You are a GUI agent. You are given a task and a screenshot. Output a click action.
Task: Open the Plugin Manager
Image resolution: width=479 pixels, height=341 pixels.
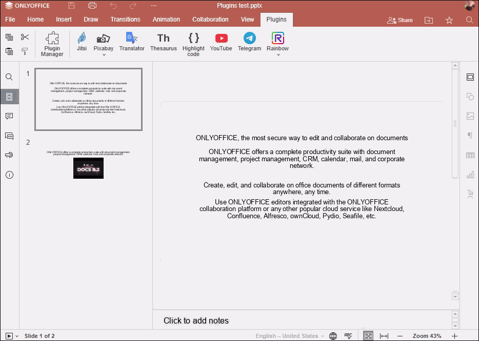(52, 44)
